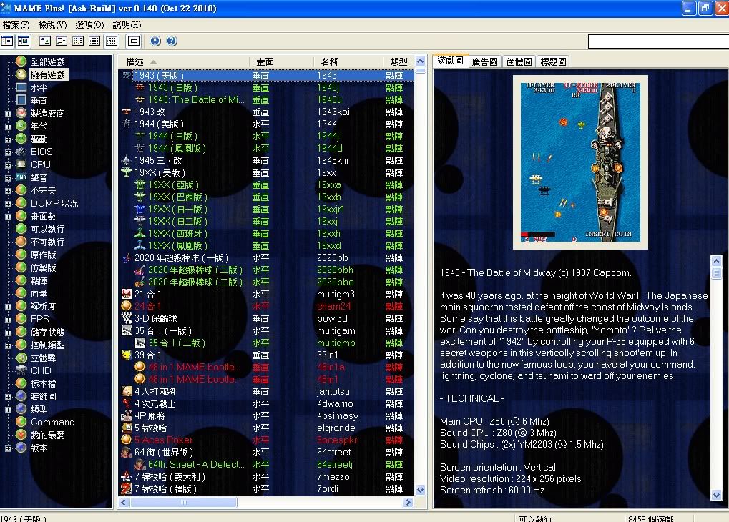This screenshot has height=522, width=729.
Task: Select the 全部遊戲 folder icon
Action: pos(21,61)
